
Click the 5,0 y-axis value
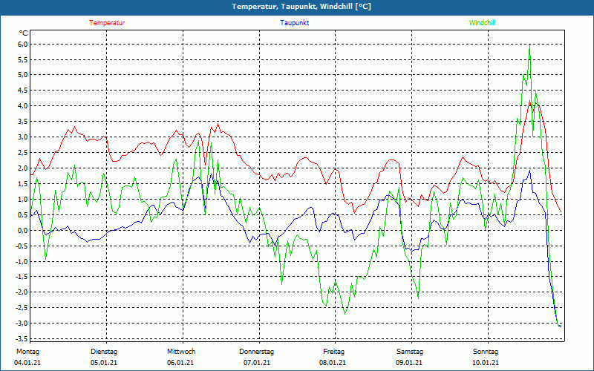click(x=23, y=75)
